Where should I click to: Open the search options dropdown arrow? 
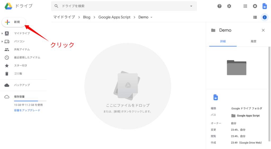(x=191, y=6)
